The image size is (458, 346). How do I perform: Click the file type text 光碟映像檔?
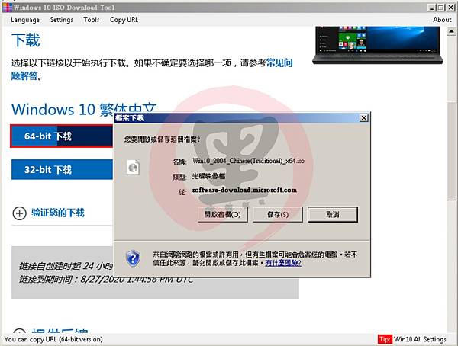208,176
